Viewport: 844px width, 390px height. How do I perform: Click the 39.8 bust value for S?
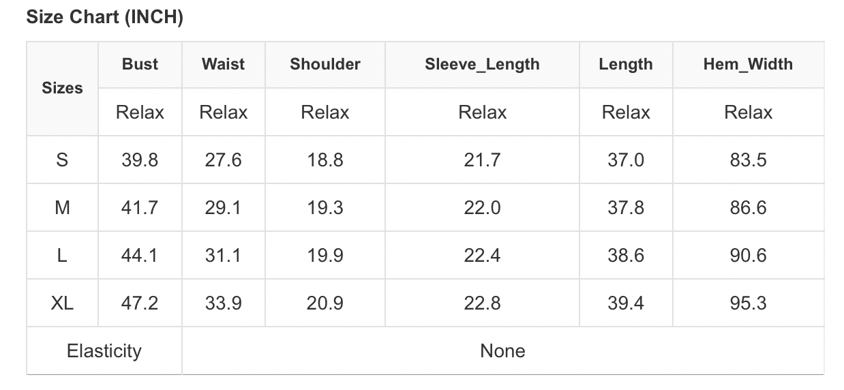click(x=140, y=160)
